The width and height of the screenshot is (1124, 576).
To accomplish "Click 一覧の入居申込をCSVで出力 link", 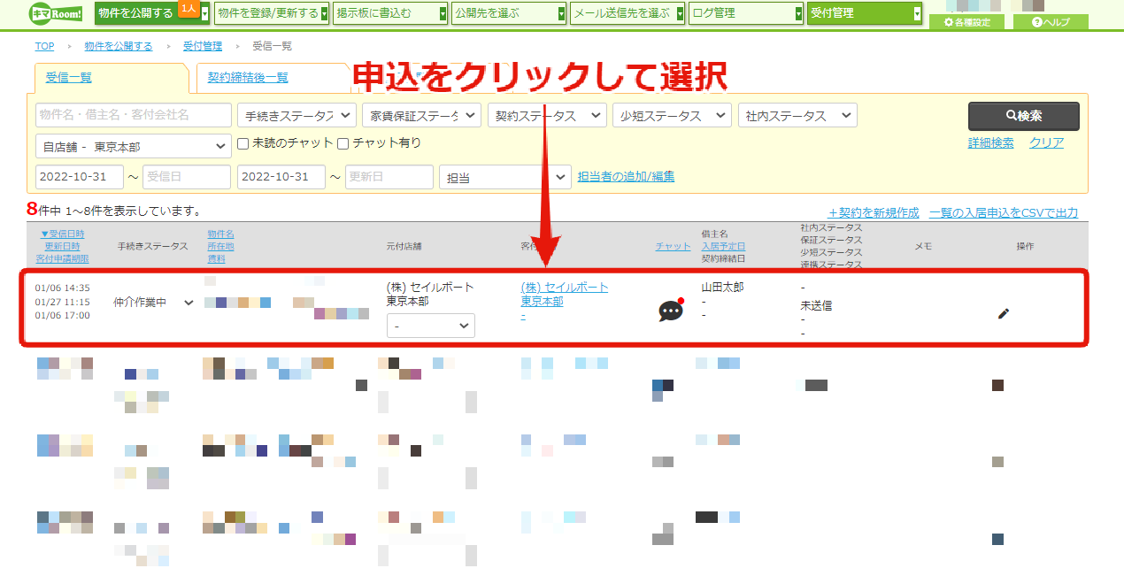I will (1004, 213).
